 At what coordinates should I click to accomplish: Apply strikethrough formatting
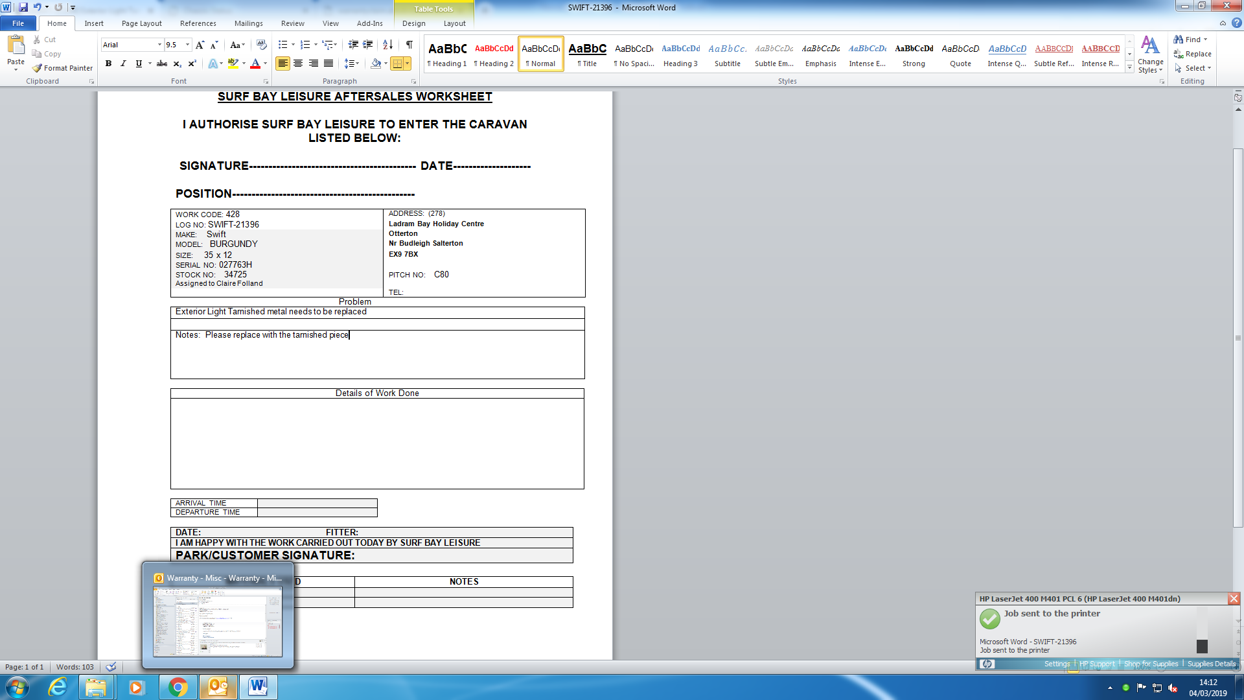pos(162,64)
